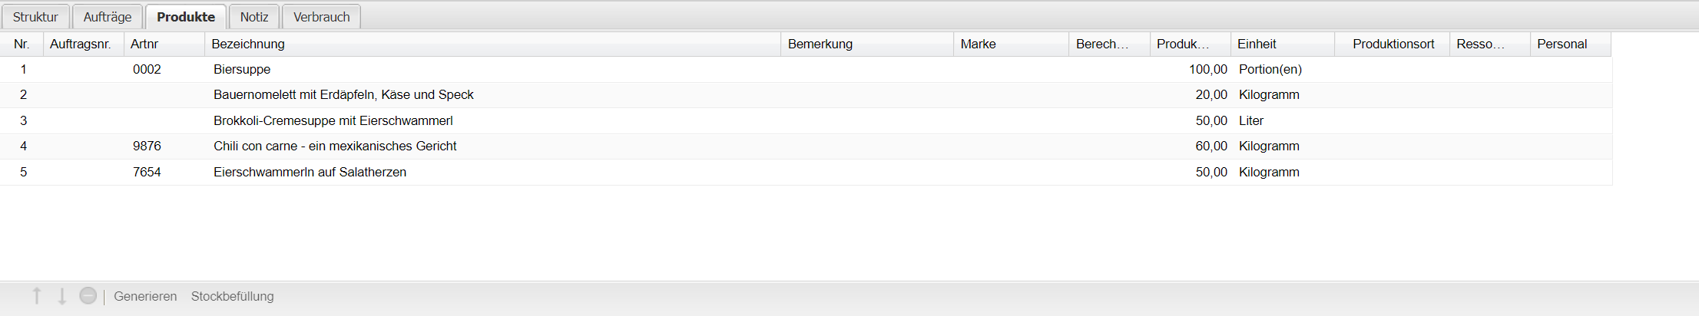Select the Chili con carne row
The image size is (1699, 316).
click(x=335, y=146)
